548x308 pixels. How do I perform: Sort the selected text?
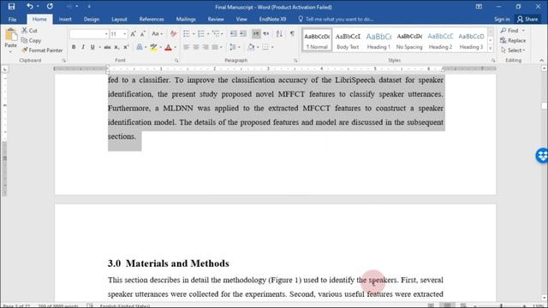(279, 34)
